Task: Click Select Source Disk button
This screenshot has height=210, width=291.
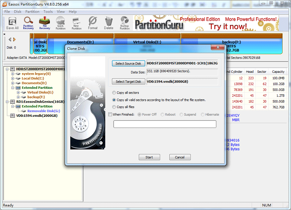Action: coord(129,63)
